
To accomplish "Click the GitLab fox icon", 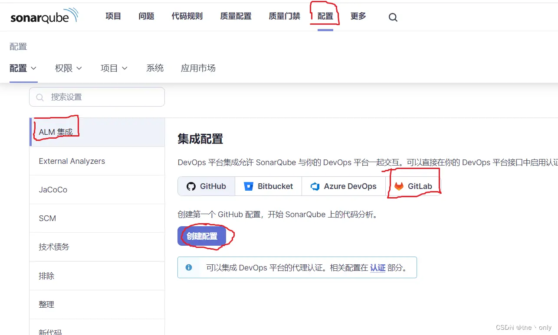I will pos(399,186).
